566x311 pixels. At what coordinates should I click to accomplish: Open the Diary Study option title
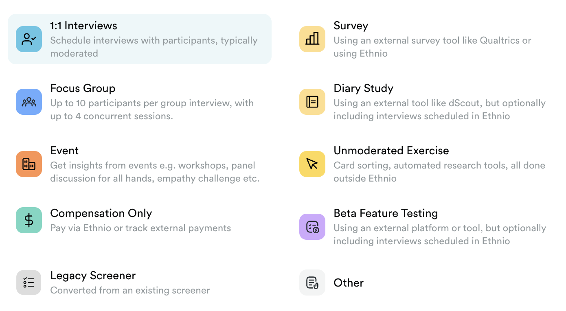[364, 88]
